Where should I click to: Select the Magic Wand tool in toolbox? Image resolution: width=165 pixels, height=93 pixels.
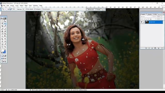pyautogui.click(x=5, y=24)
